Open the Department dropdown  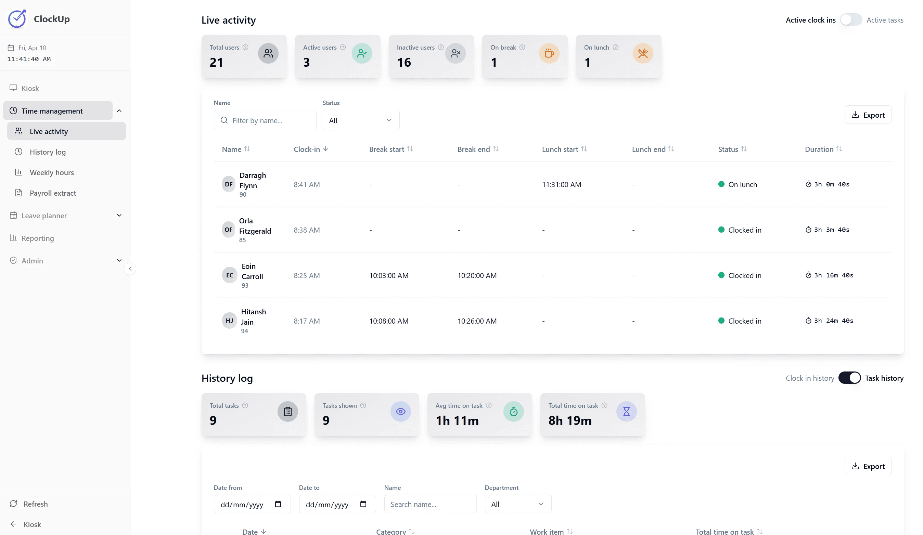click(517, 504)
